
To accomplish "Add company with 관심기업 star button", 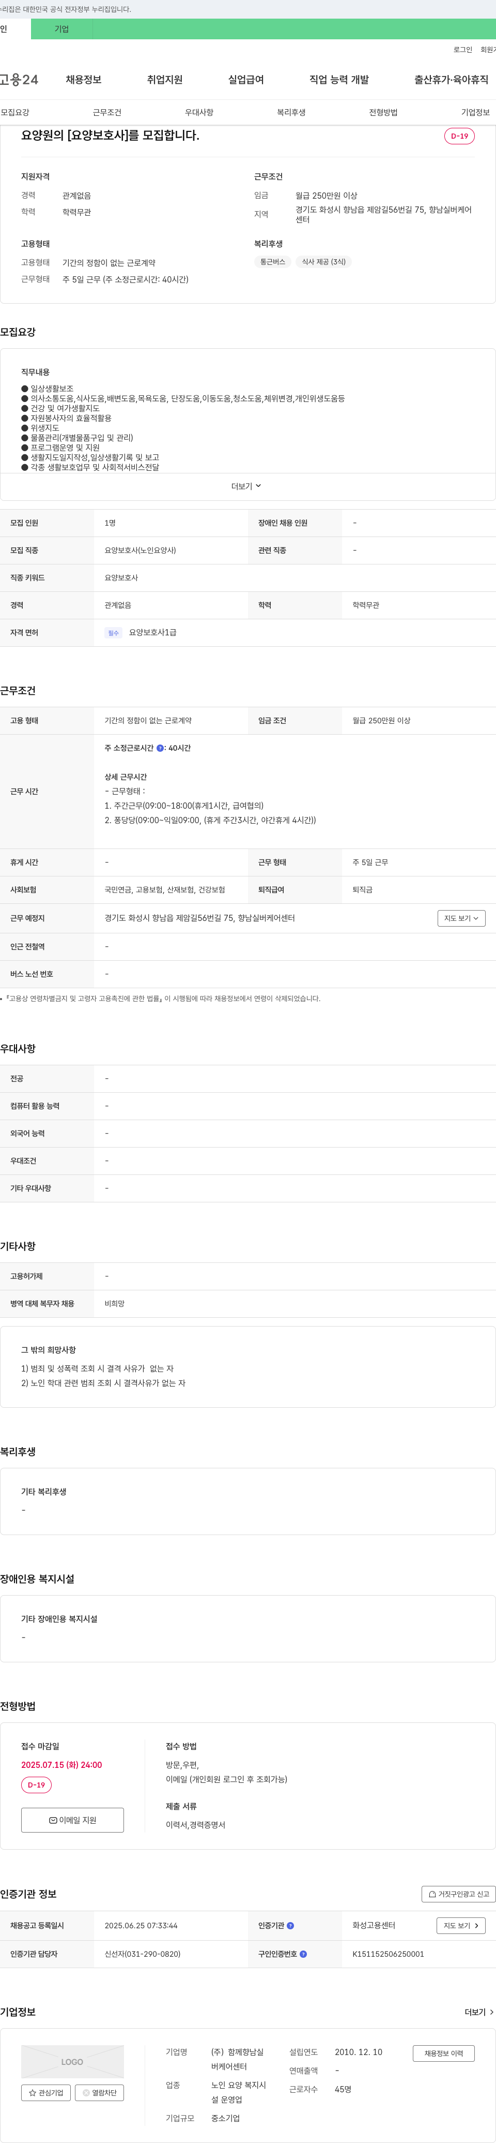I will [45, 2092].
